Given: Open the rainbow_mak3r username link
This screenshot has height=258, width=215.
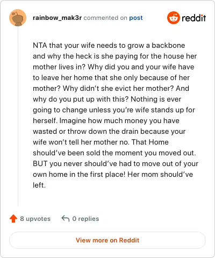Looking at the screenshot, I should [x=57, y=18].
